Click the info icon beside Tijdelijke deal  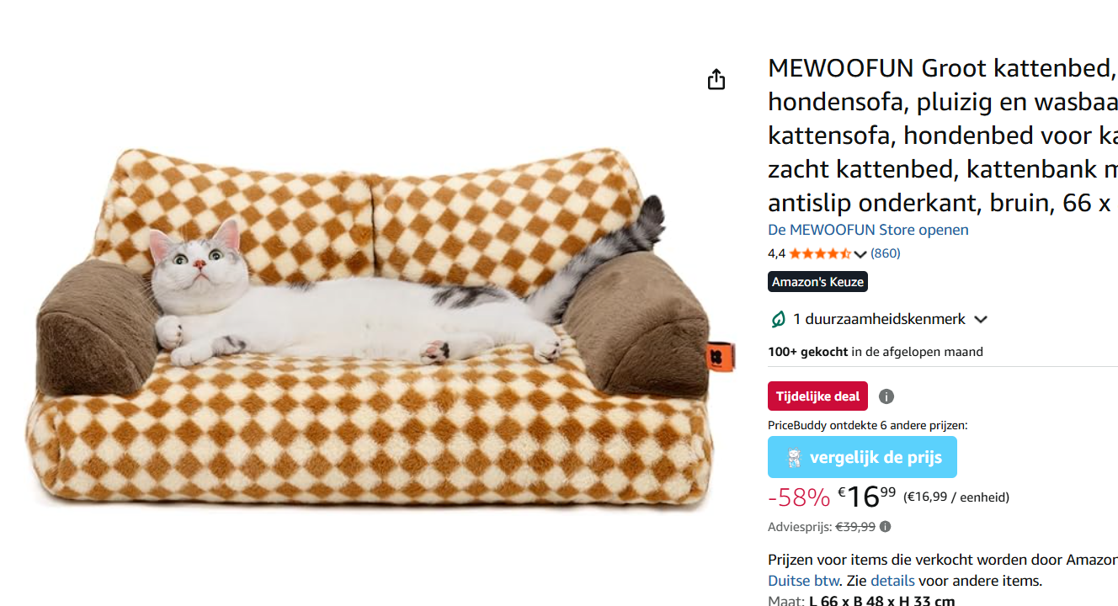[886, 396]
